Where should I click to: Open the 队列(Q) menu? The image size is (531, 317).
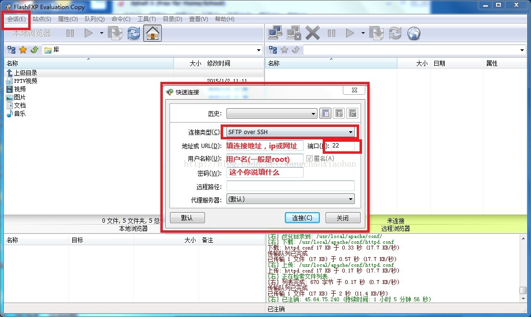(94, 19)
